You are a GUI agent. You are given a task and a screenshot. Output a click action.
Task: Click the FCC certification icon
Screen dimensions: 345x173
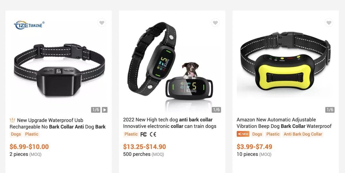(143, 134)
